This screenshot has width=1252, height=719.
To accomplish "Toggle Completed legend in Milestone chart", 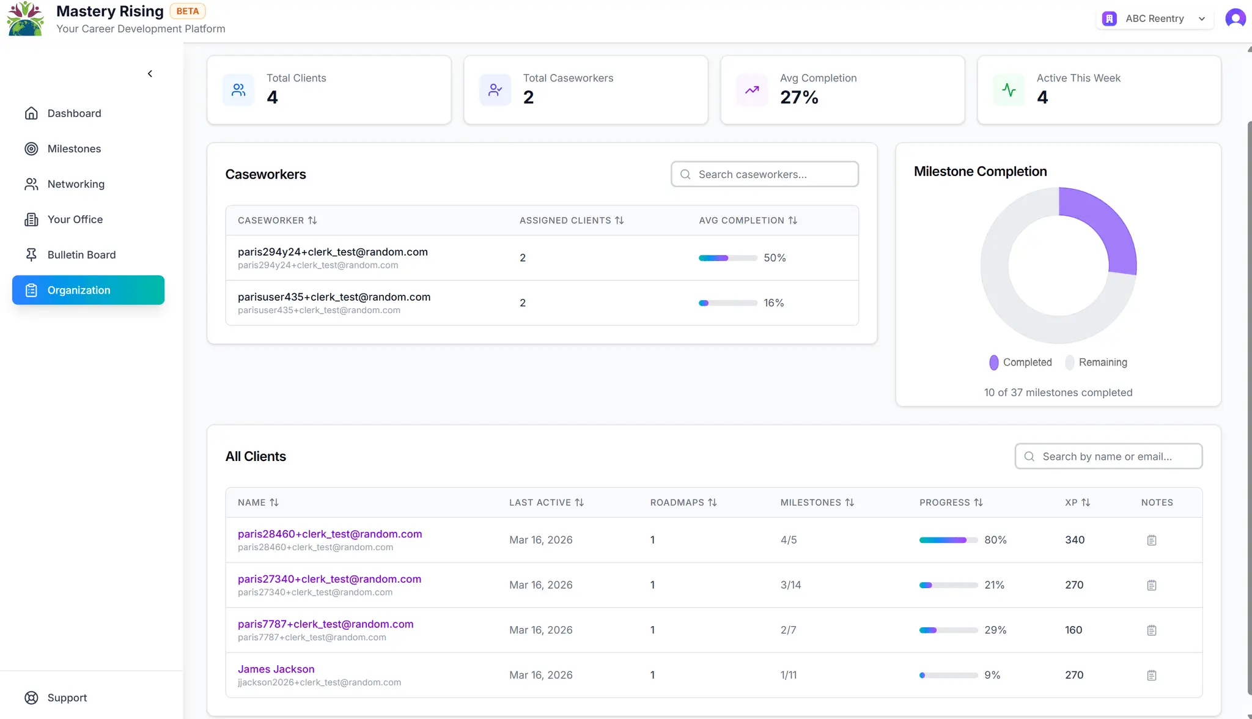I will pyautogui.click(x=1020, y=363).
